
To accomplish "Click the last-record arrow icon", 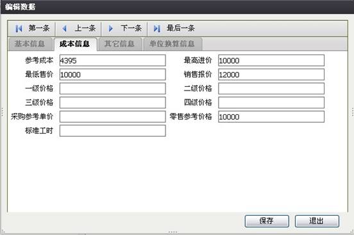I will pyautogui.click(x=157, y=28).
